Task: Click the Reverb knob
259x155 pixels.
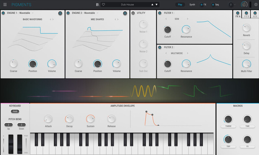Action: (246, 28)
